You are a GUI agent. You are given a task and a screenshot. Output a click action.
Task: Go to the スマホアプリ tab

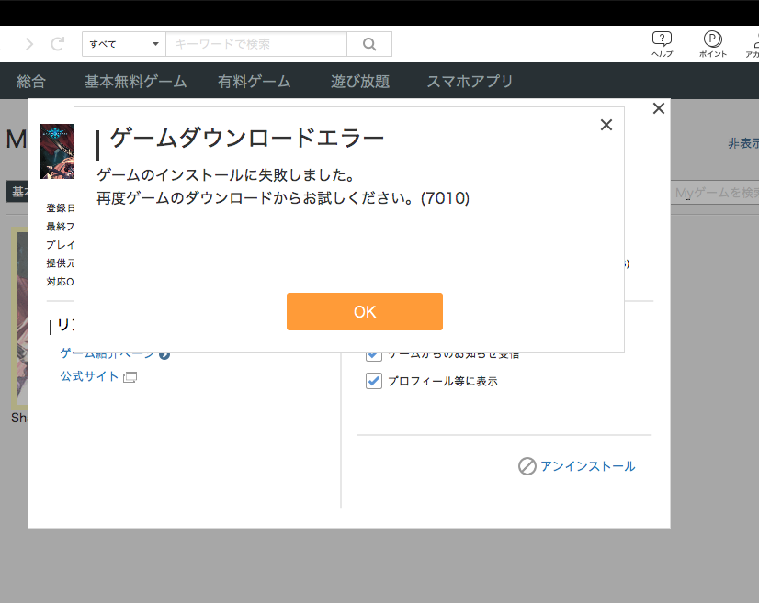[x=470, y=82]
